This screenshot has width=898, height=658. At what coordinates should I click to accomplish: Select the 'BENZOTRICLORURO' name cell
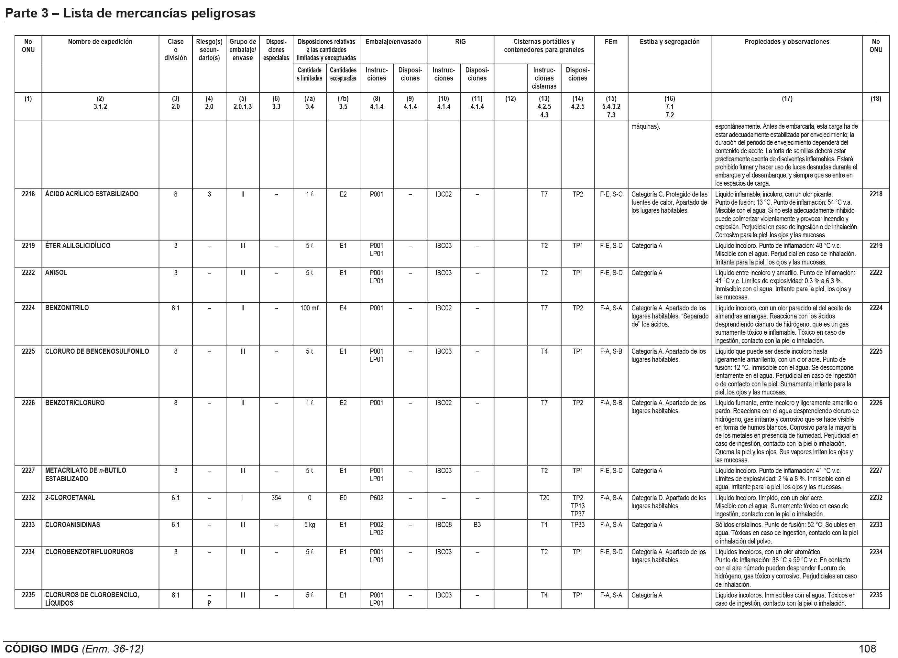75,403
